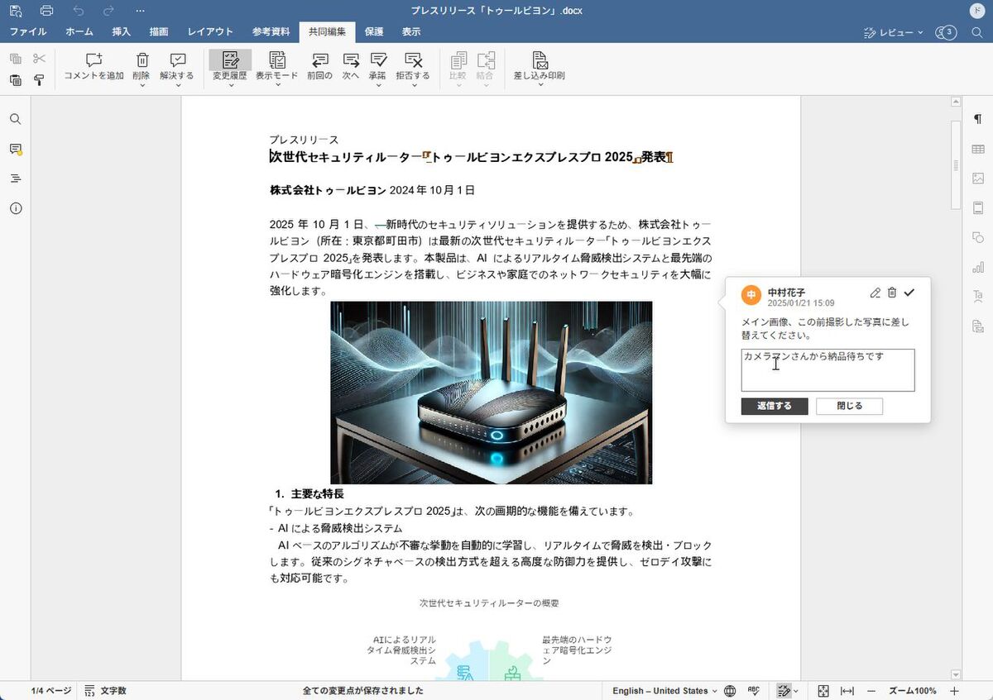Open the find magnifier in left sidebar
993x700 pixels.
pyautogui.click(x=16, y=119)
